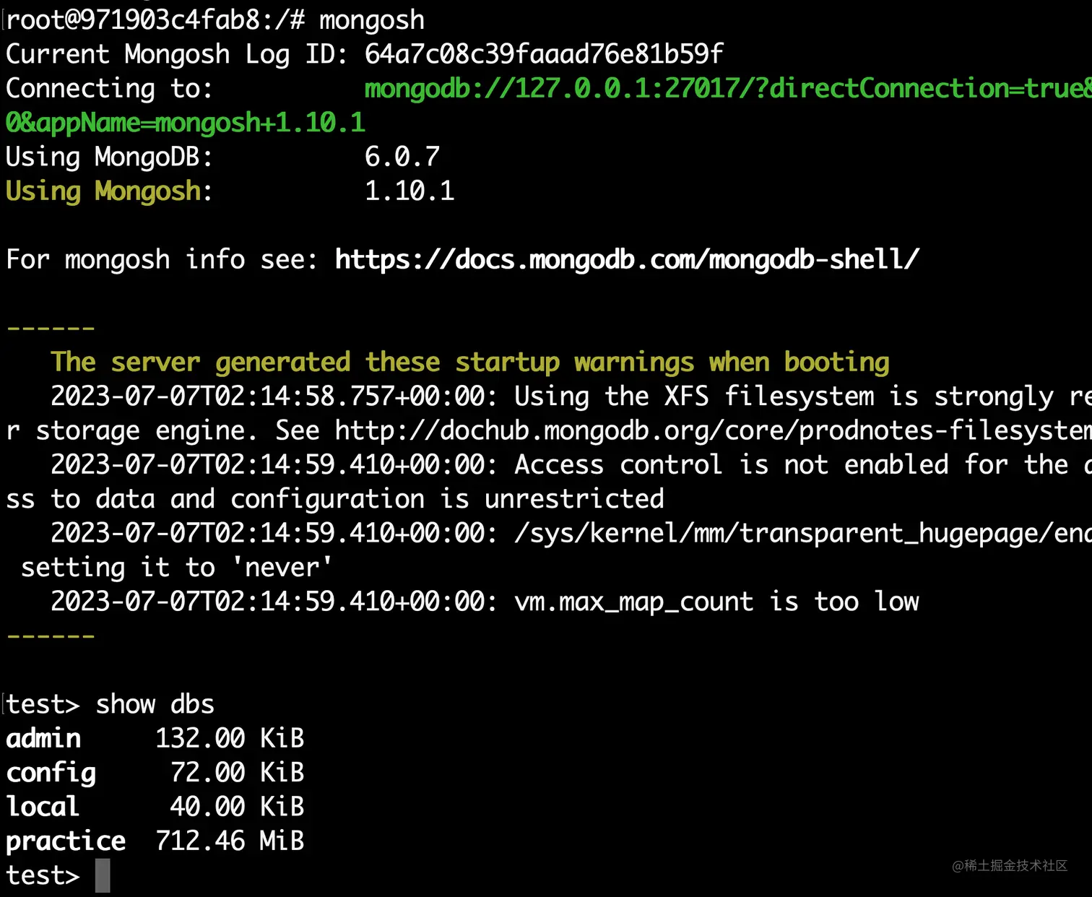Open the docs.mongodb.com mongodb-shell link
Image resolution: width=1092 pixels, height=897 pixels.
[x=627, y=259]
